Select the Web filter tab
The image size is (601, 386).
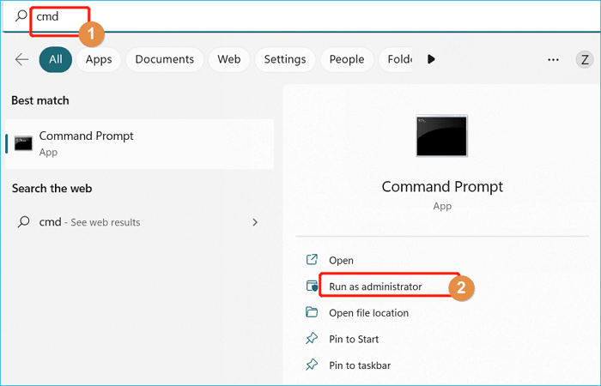(229, 59)
